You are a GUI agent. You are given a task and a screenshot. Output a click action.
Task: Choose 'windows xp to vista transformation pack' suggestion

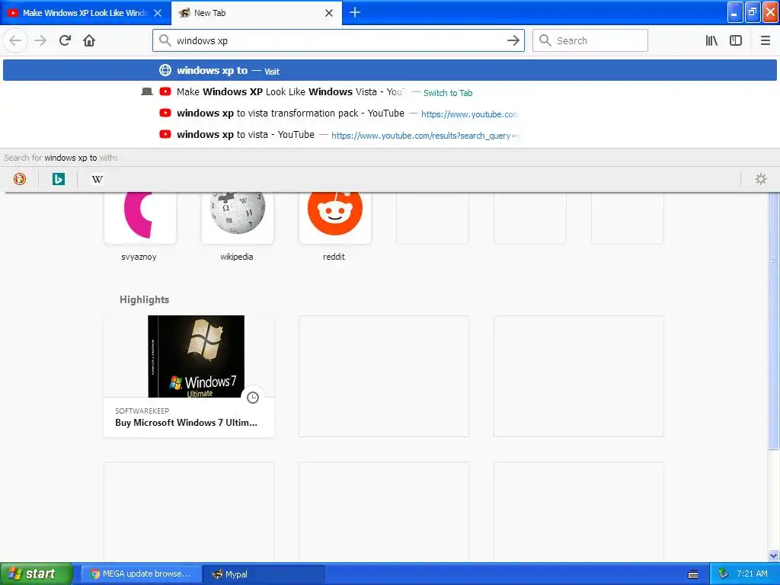pyautogui.click(x=390, y=113)
